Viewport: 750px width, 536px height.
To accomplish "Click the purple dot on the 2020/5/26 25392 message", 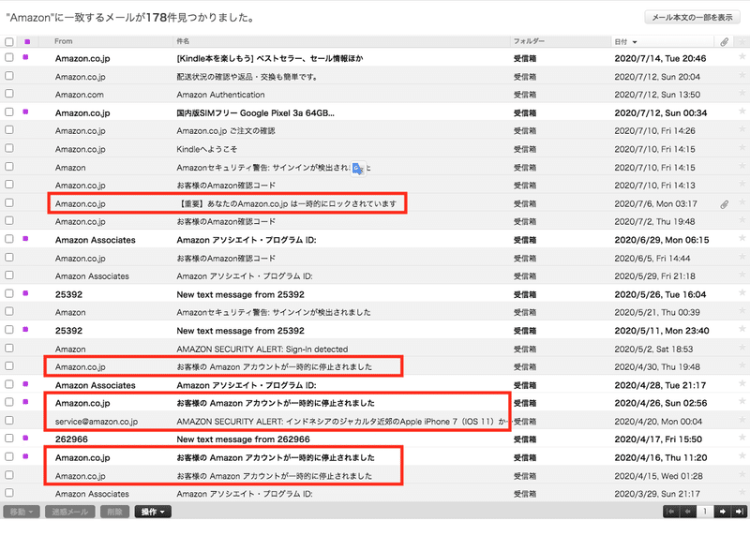I will (25, 293).
